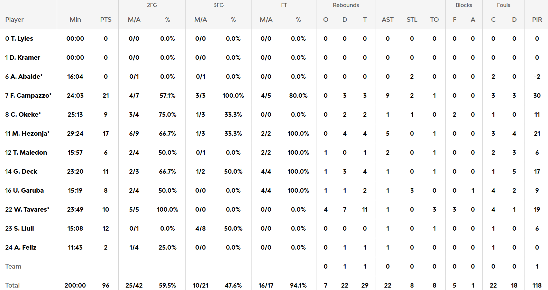
Task: Click the Rebounds group header
Action: 346,5
